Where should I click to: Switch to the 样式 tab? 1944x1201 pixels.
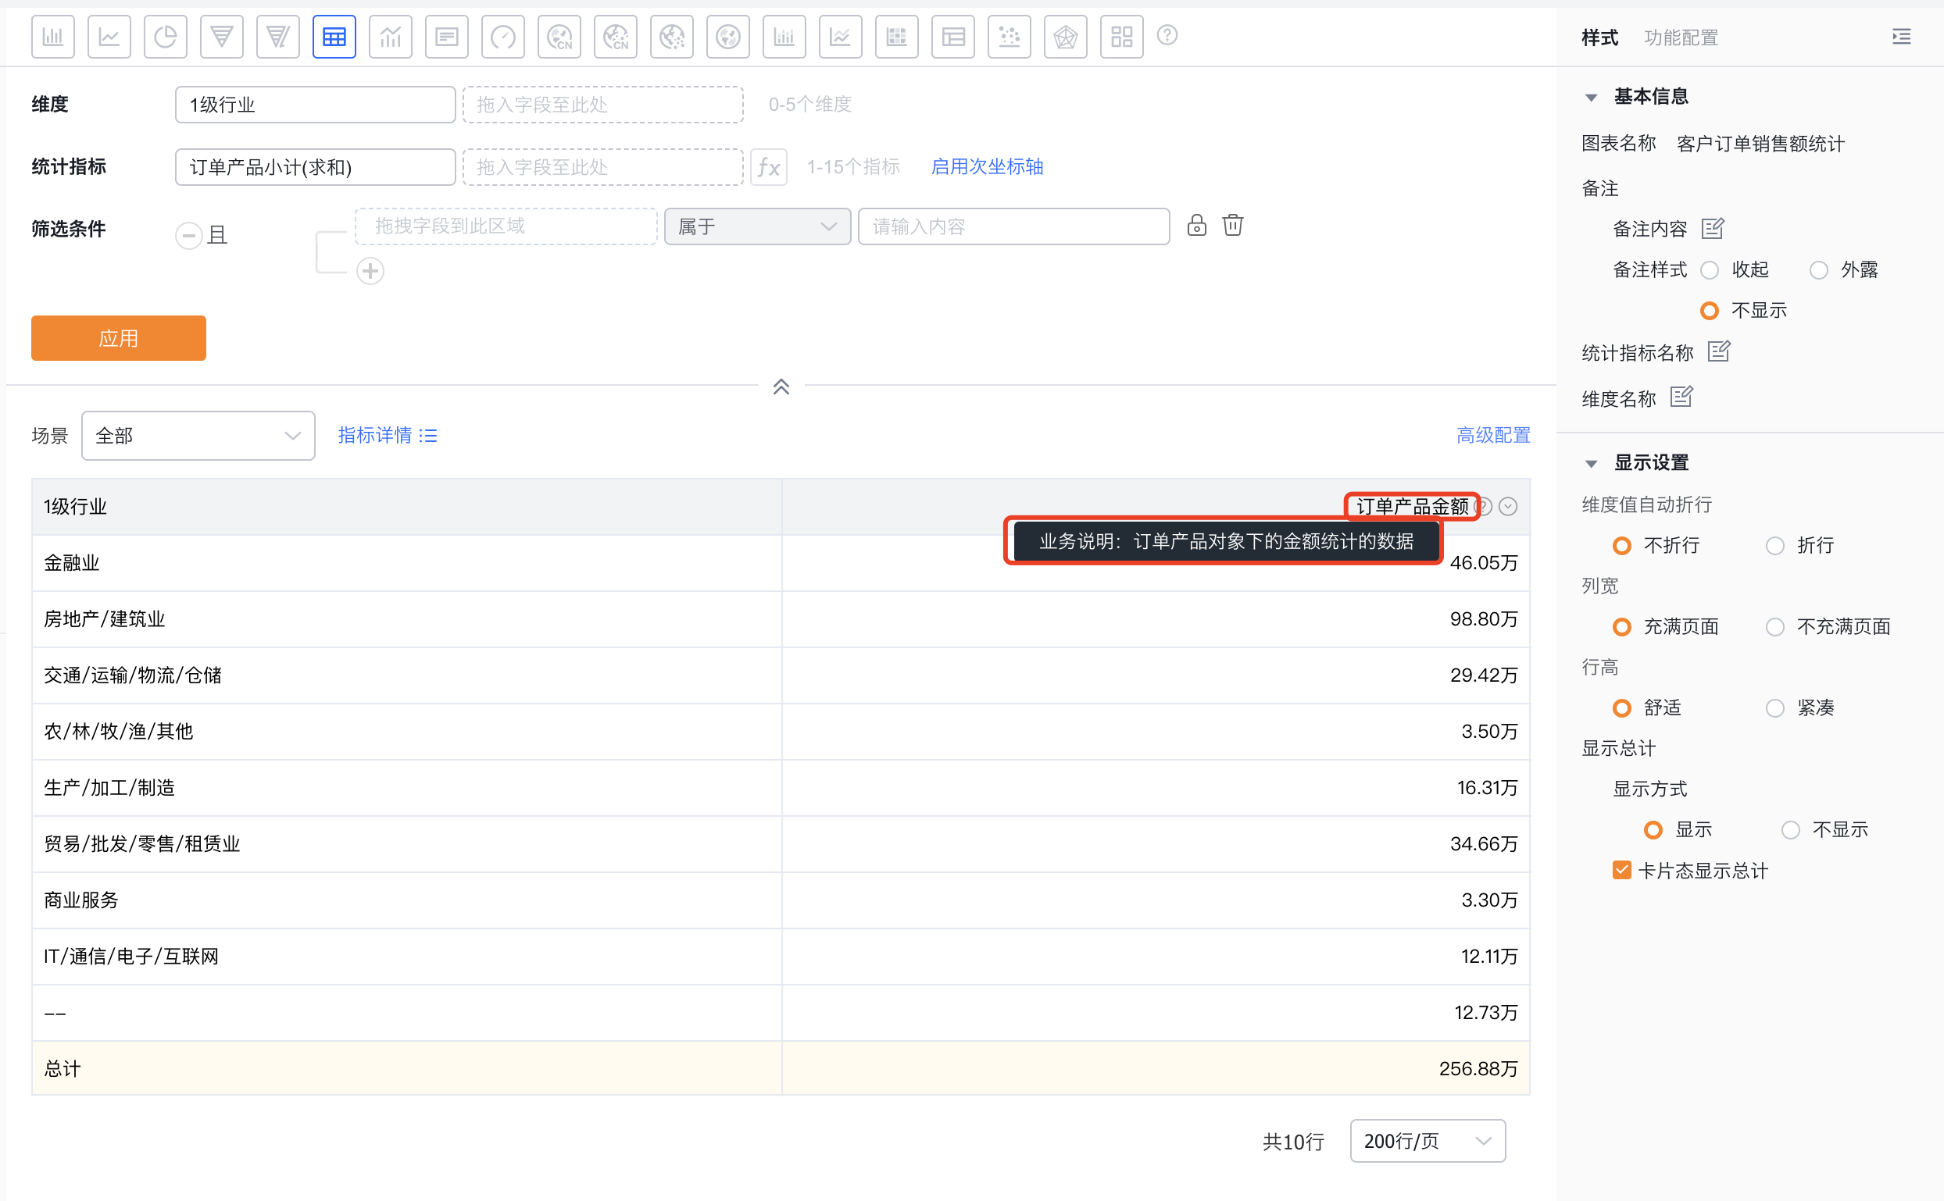tap(1599, 37)
